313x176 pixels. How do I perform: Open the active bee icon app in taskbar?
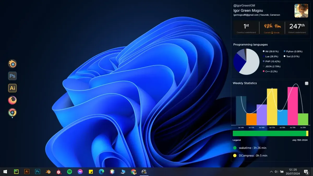(144, 172)
